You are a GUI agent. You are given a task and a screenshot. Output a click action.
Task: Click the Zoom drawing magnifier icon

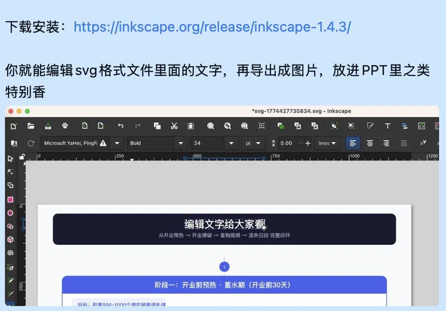tap(227, 126)
